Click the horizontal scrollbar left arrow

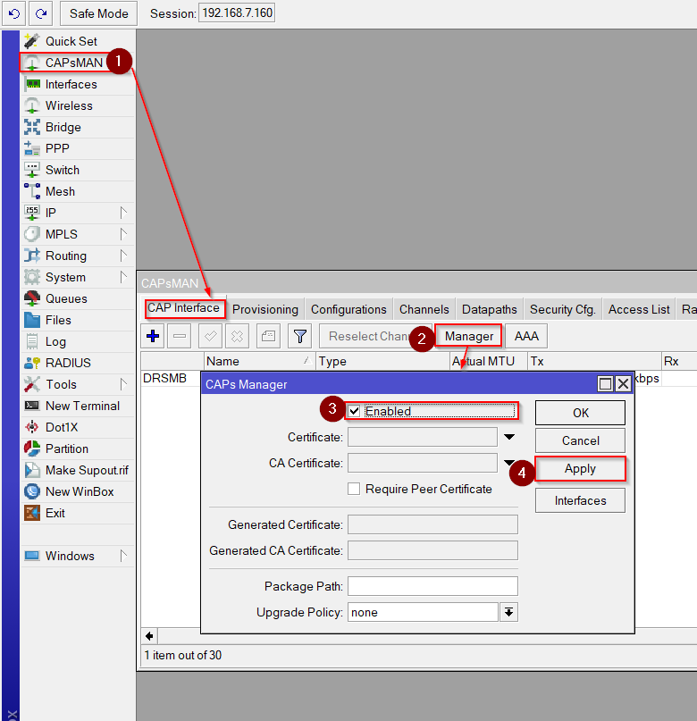pos(149,635)
